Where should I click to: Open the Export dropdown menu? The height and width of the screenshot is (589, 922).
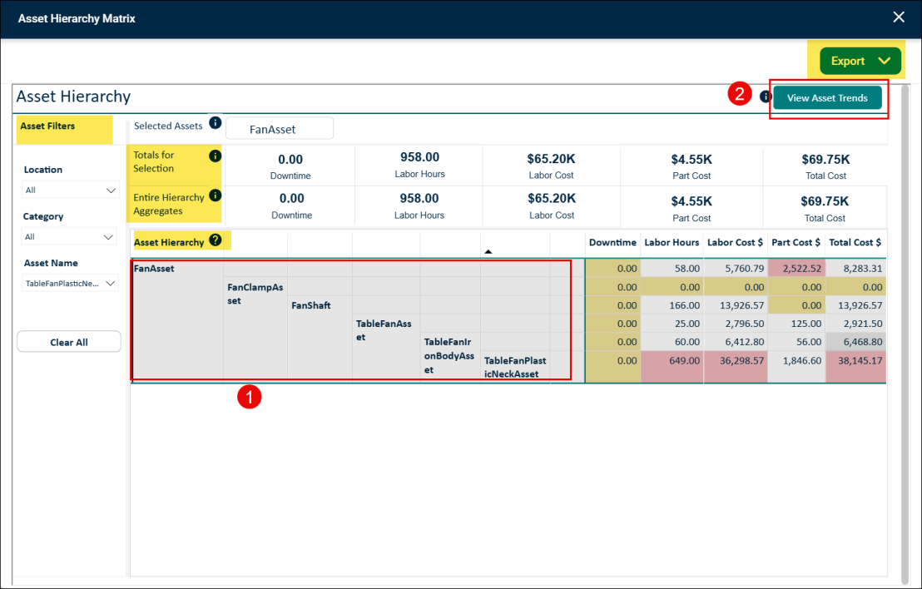(x=860, y=61)
